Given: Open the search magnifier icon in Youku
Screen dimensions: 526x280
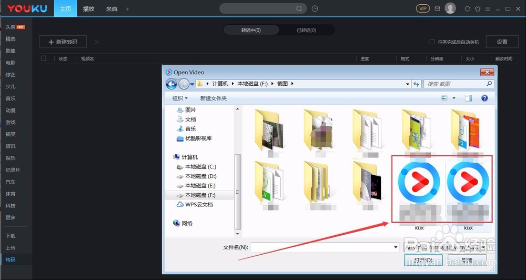Looking at the screenshot, I should pos(299,9).
